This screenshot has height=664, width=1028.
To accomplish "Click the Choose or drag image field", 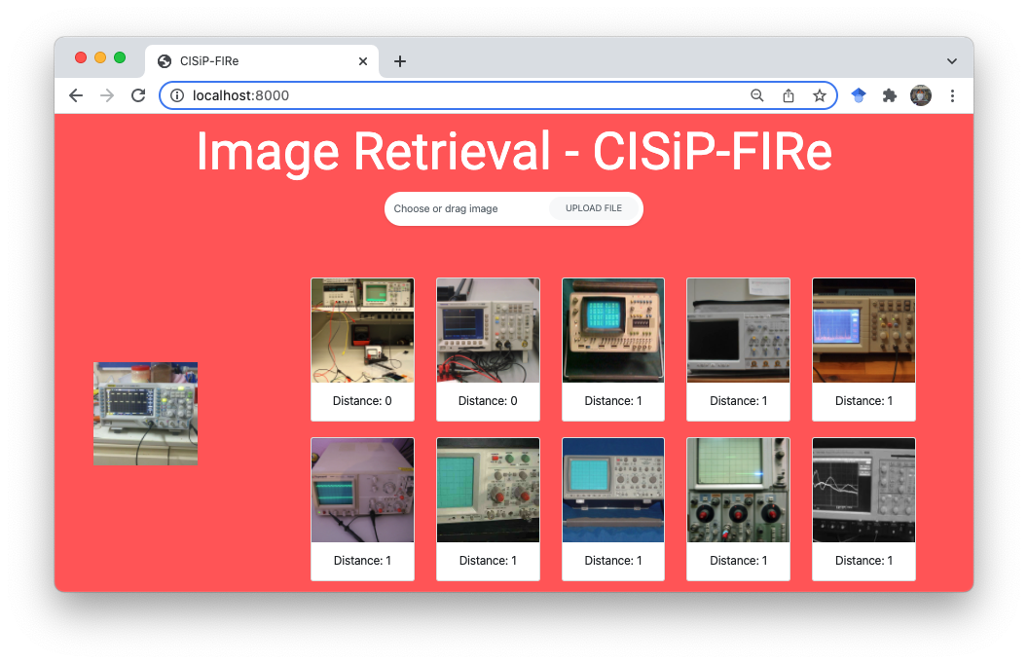I will 513,208.
